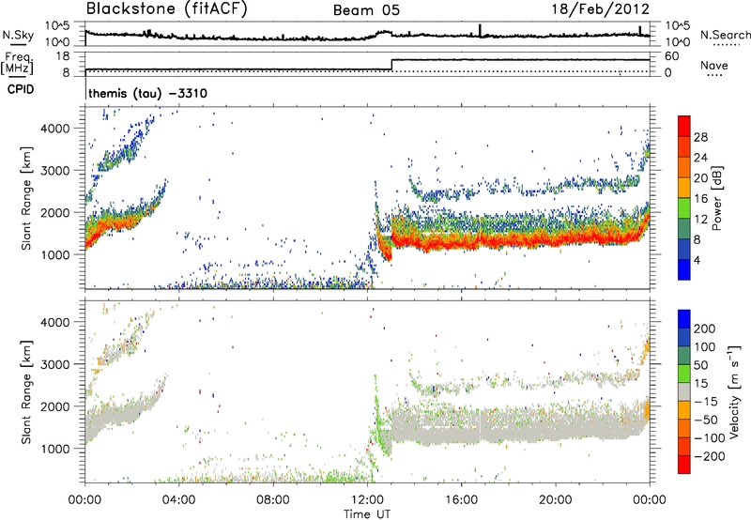This screenshot has height=520, width=751.
Task: Click the 'Freq. [MHz]' axis label
Action: pos(18,64)
